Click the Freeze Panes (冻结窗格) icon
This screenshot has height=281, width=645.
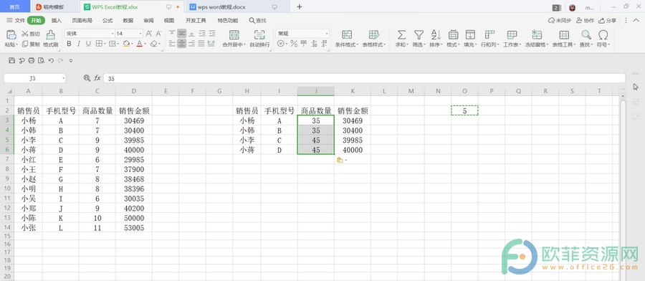[x=537, y=34]
